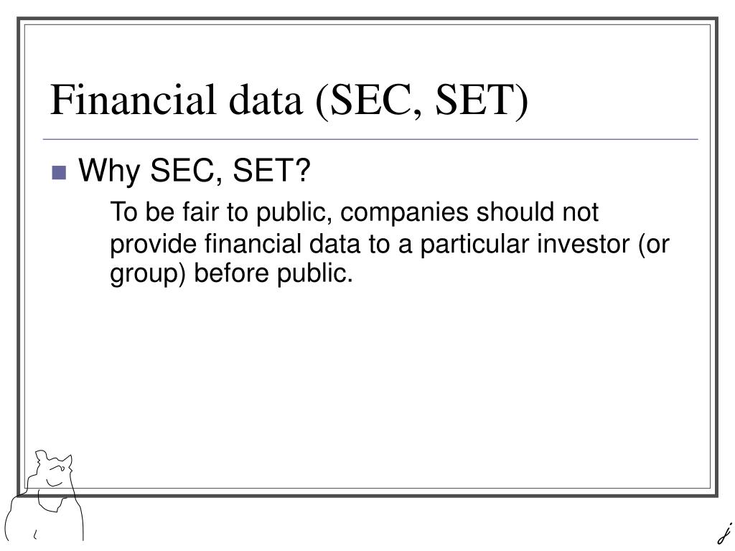Viewport: 735px width, 551px height.
Task: Click 'SET)' at the end of the title
Action: click(482, 100)
